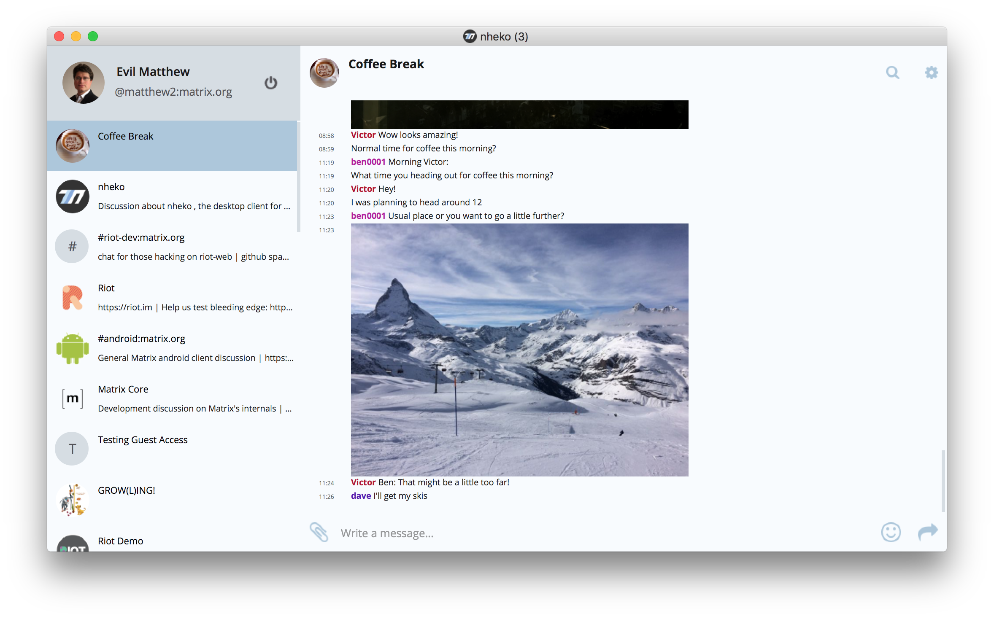Screen dimensions: 994x619
Task: Click Coffee Break room header avatar
Action: coord(324,73)
